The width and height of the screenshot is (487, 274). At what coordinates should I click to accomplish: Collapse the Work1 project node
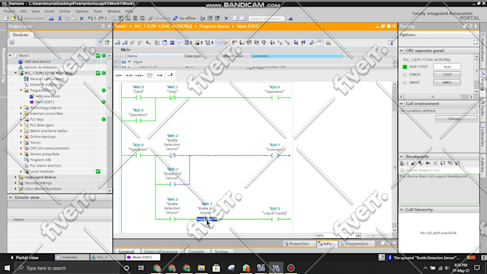coord(10,56)
